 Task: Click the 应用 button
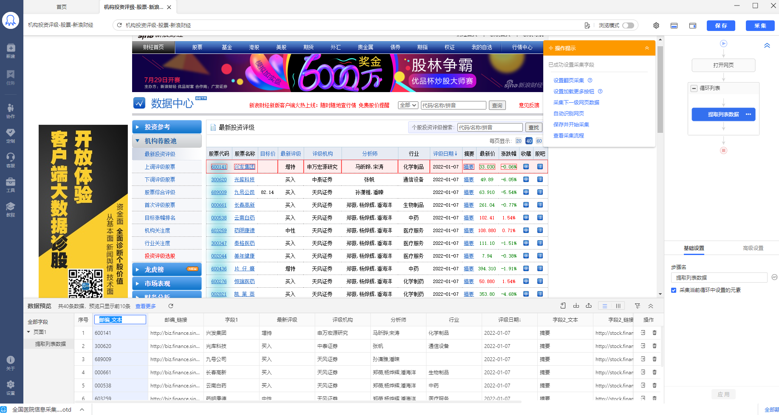coord(723,394)
